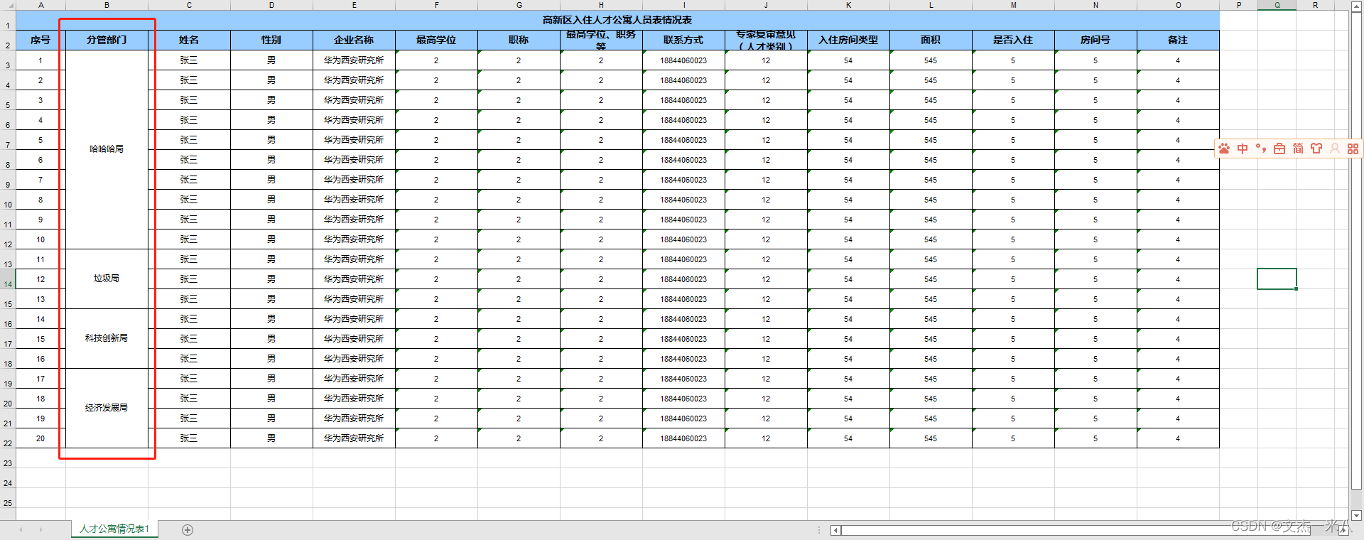Select the 人才公寓情况表1 sheet tab
The height and width of the screenshot is (540, 1364).
point(114,529)
